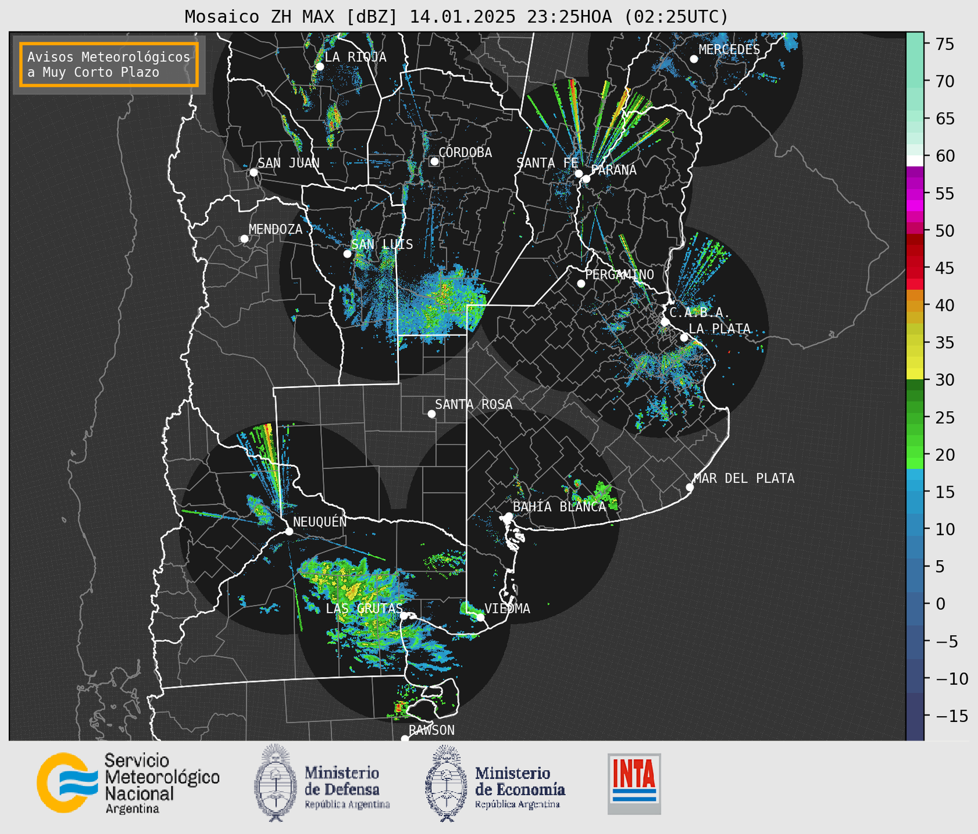This screenshot has width=978, height=834.
Task: Click the INTA logo
Action: point(634,784)
